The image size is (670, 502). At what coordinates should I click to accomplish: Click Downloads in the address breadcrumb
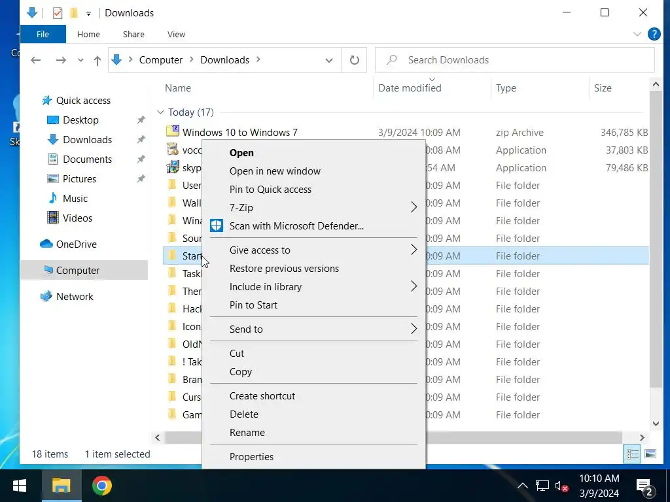point(225,60)
